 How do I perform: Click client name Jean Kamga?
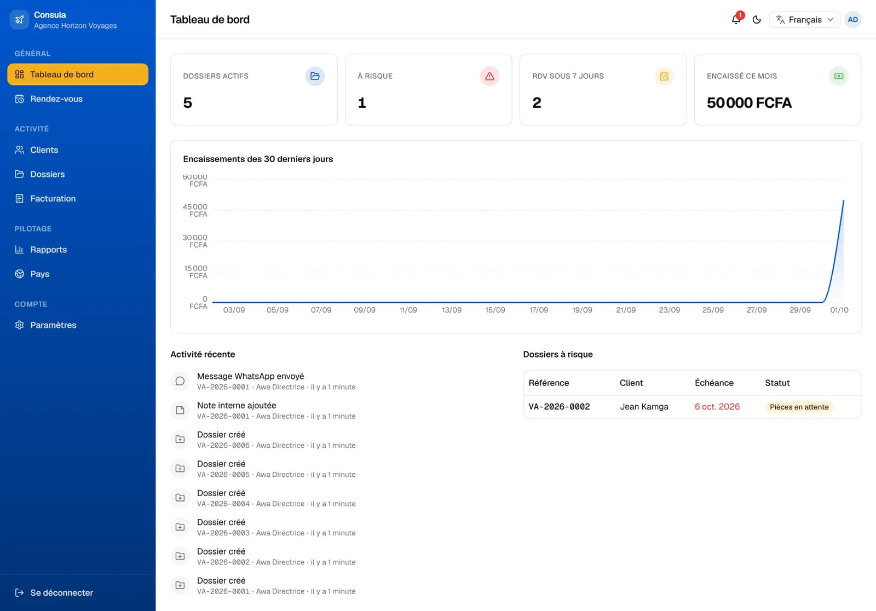(644, 407)
